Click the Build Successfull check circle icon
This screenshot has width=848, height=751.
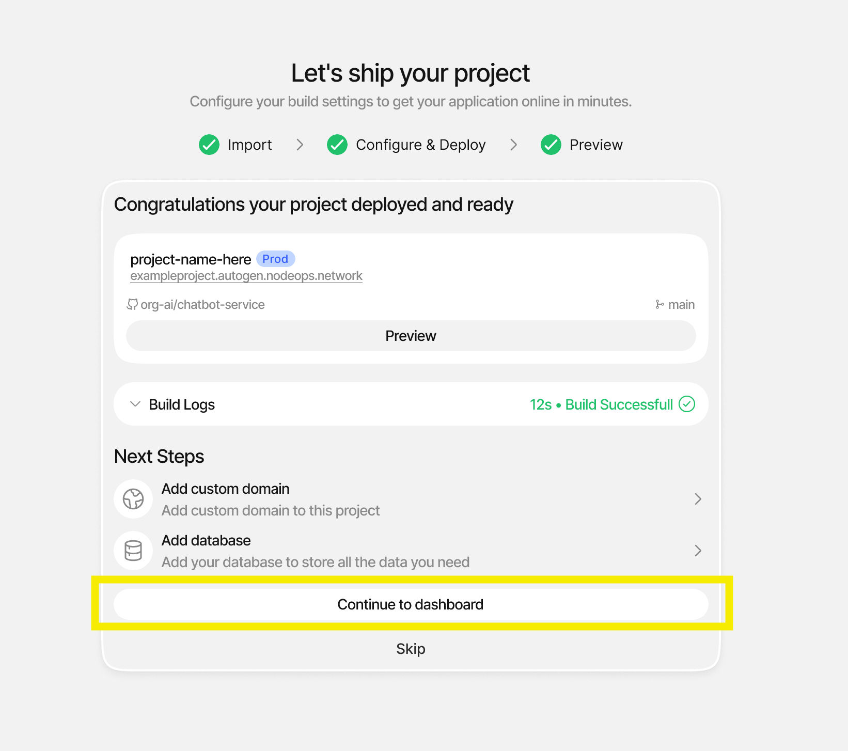pos(687,404)
